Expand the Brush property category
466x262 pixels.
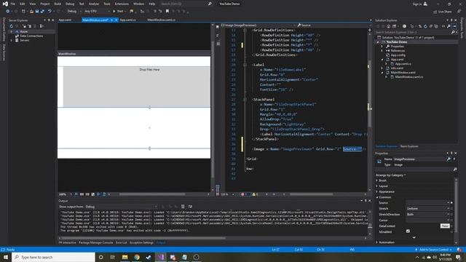coord(377,180)
